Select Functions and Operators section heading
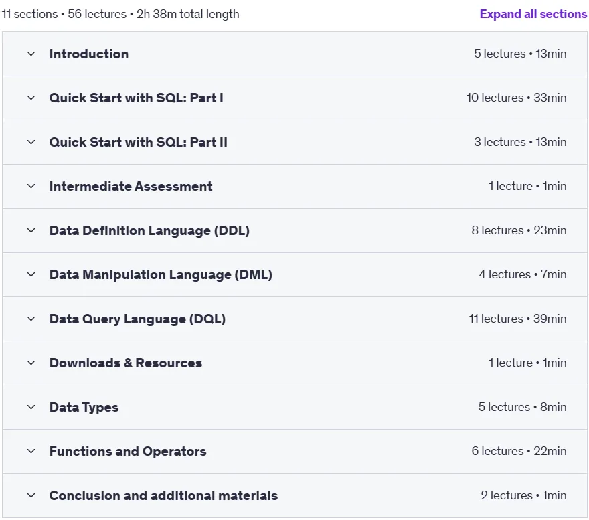 128,451
